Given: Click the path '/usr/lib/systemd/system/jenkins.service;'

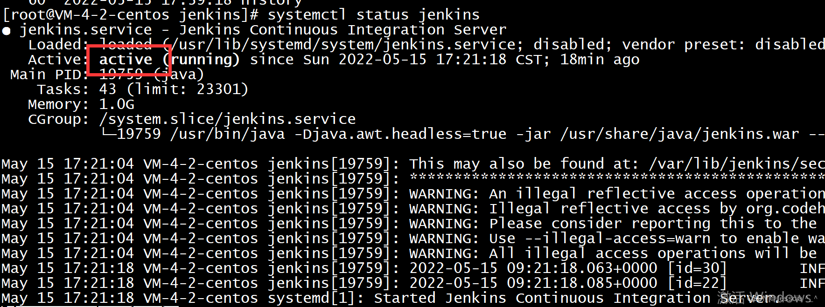Looking at the screenshot, I should click(347, 45).
